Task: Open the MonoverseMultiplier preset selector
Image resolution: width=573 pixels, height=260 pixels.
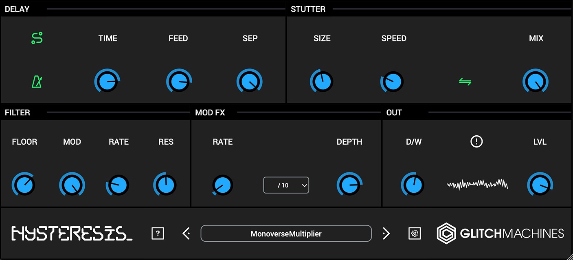Action: [x=286, y=234]
